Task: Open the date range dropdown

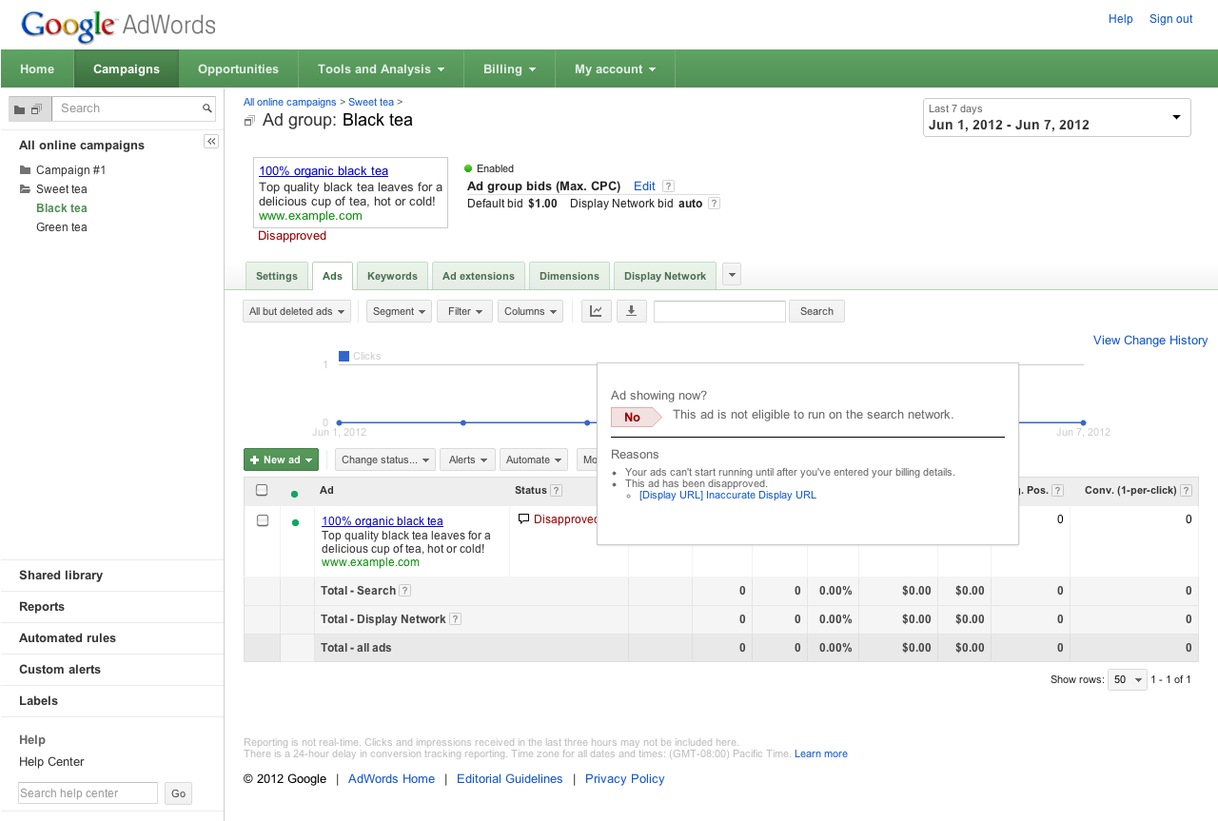Action: [x=1056, y=117]
